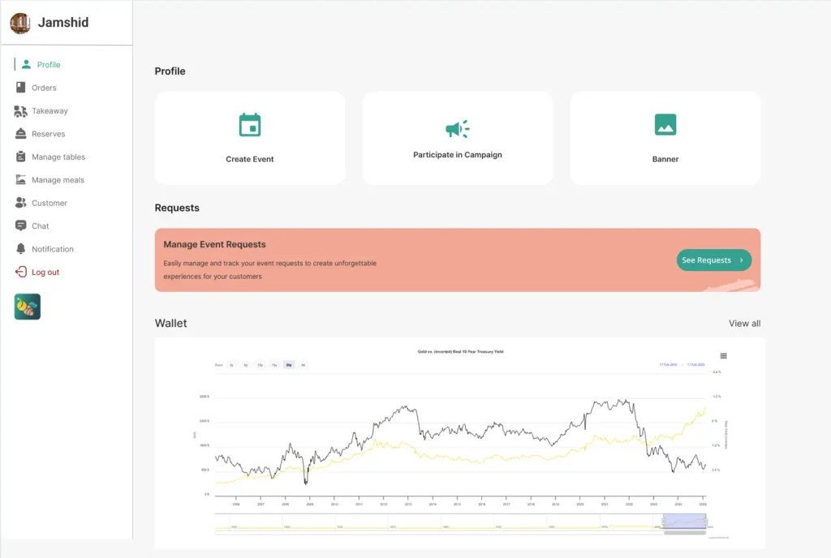Click the Wallet section heading
This screenshot has height=558, width=831.
click(170, 323)
